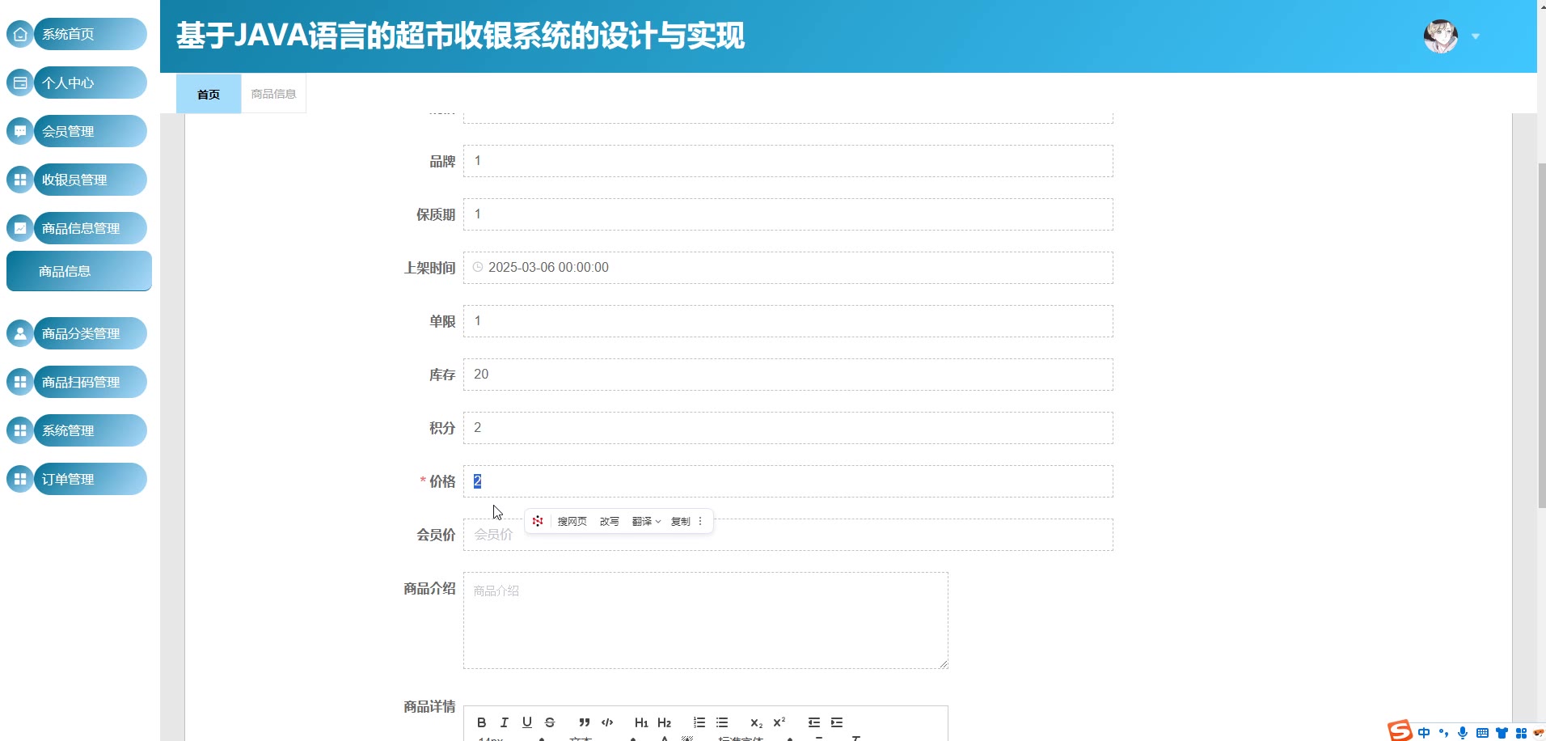Apply underline in the 商品详情 editor
Image resolution: width=1546 pixels, height=741 pixels.
click(527, 722)
